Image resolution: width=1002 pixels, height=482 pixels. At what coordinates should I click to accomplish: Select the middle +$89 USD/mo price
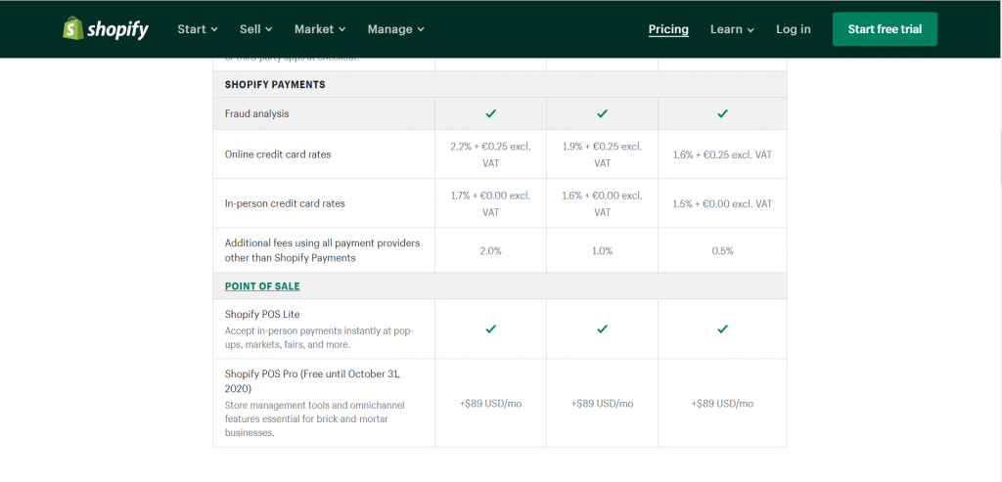602,404
